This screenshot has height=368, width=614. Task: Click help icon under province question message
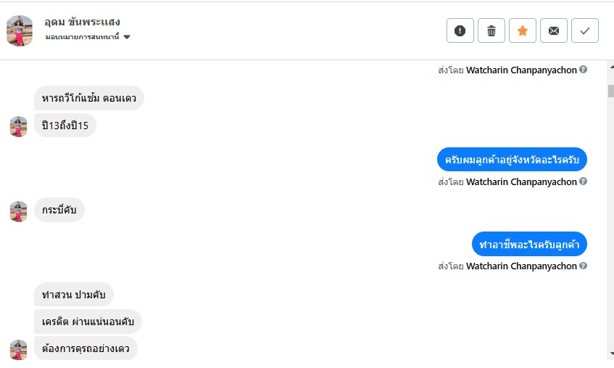584,181
